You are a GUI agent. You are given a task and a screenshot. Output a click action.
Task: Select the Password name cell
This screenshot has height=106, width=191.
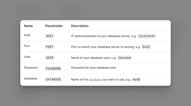(31, 68)
